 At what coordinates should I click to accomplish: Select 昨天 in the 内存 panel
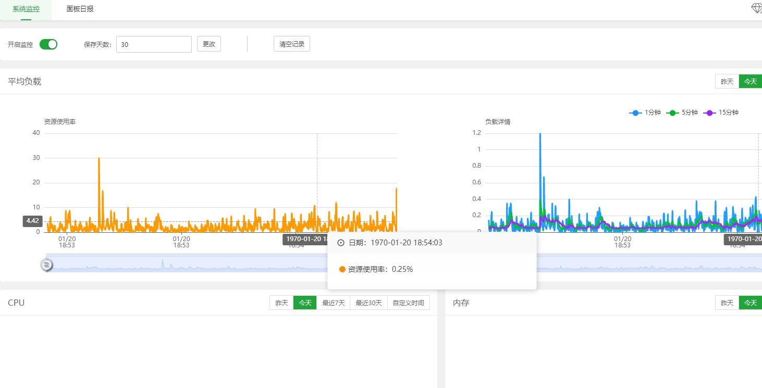pos(727,303)
